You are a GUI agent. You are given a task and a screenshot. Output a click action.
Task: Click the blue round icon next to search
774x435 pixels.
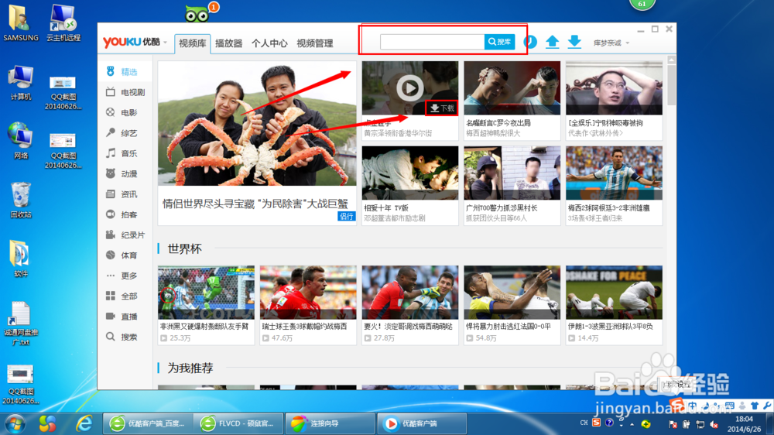point(531,42)
